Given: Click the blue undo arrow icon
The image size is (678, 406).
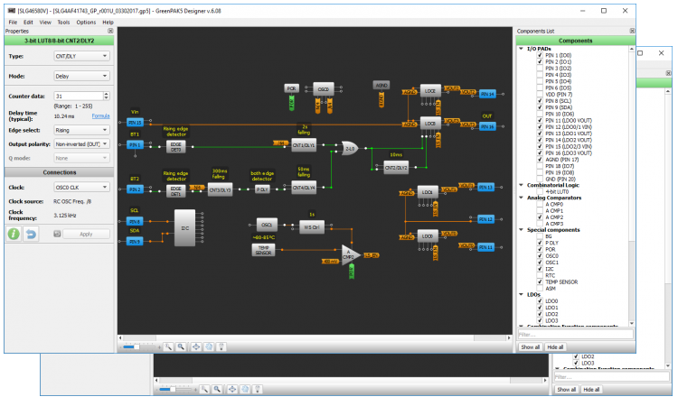Looking at the screenshot, I should tap(31, 234).
